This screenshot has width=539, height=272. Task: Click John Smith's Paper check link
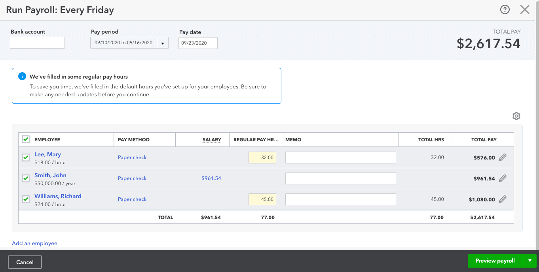(132, 178)
